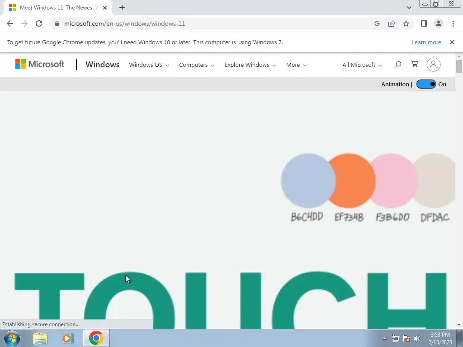Viewport: 463px width, 347px height.
Task: View site security lock info
Action: pos(57,23)
